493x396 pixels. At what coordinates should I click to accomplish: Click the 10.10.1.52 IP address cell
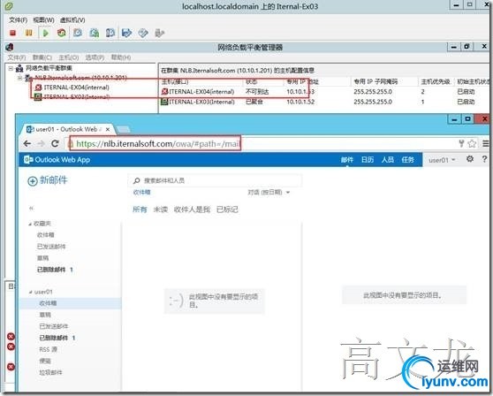click(x=300, y=102)
